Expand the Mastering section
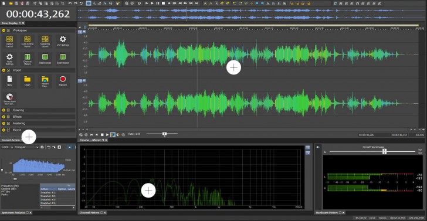The width and height of the screenshot is (427, 221). (4, 124)
